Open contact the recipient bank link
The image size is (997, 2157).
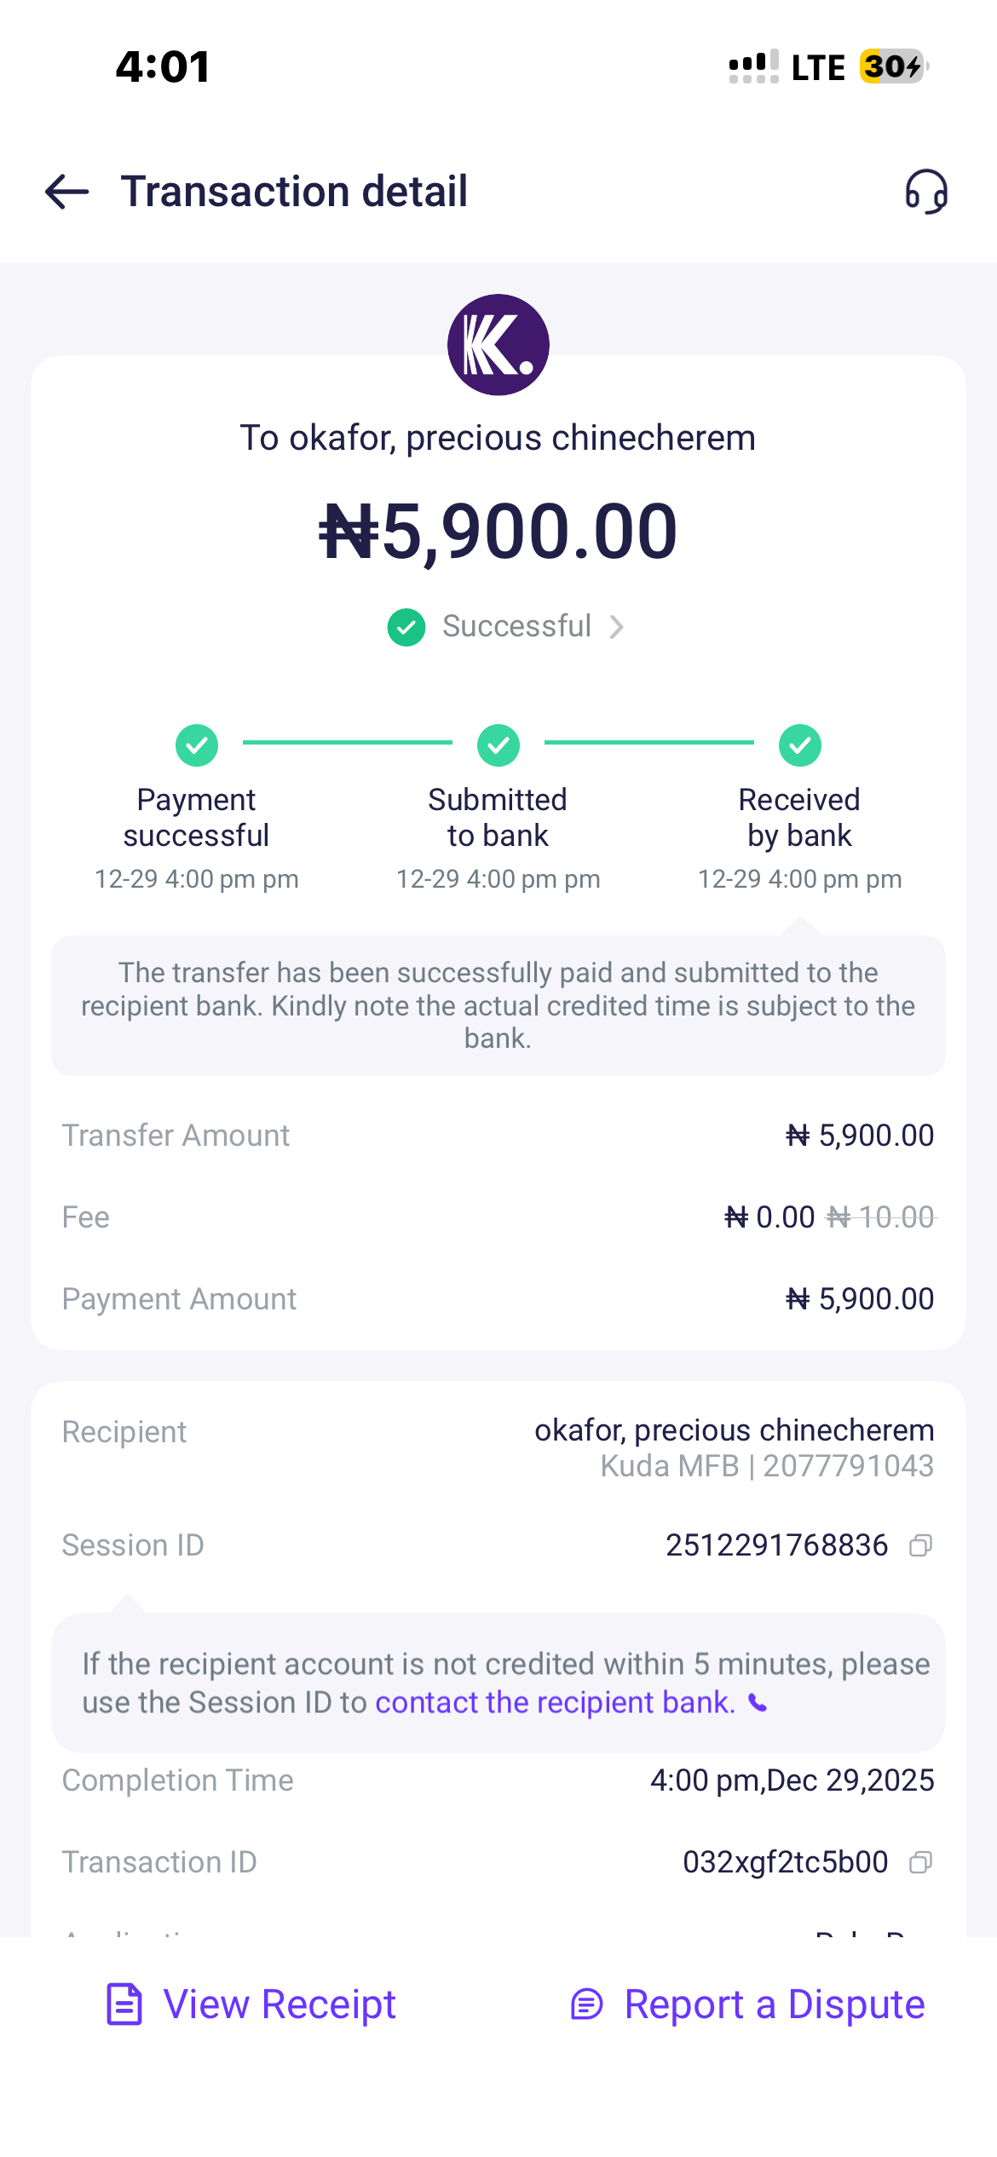coord(555,1702)
